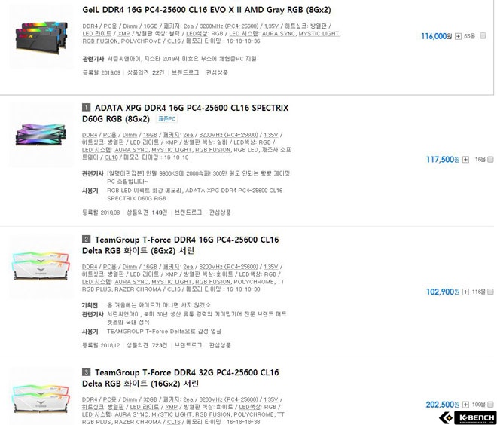
Task: Add ADATA product to 관심상품
Action: pyautogui.click(x=220, y=212)
